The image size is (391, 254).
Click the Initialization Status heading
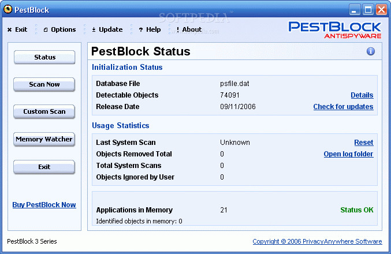pos(127,67)
